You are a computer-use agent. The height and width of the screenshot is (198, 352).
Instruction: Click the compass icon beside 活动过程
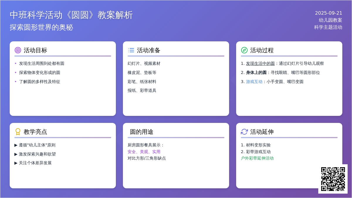pyautogui.click(x=244, y=50)
